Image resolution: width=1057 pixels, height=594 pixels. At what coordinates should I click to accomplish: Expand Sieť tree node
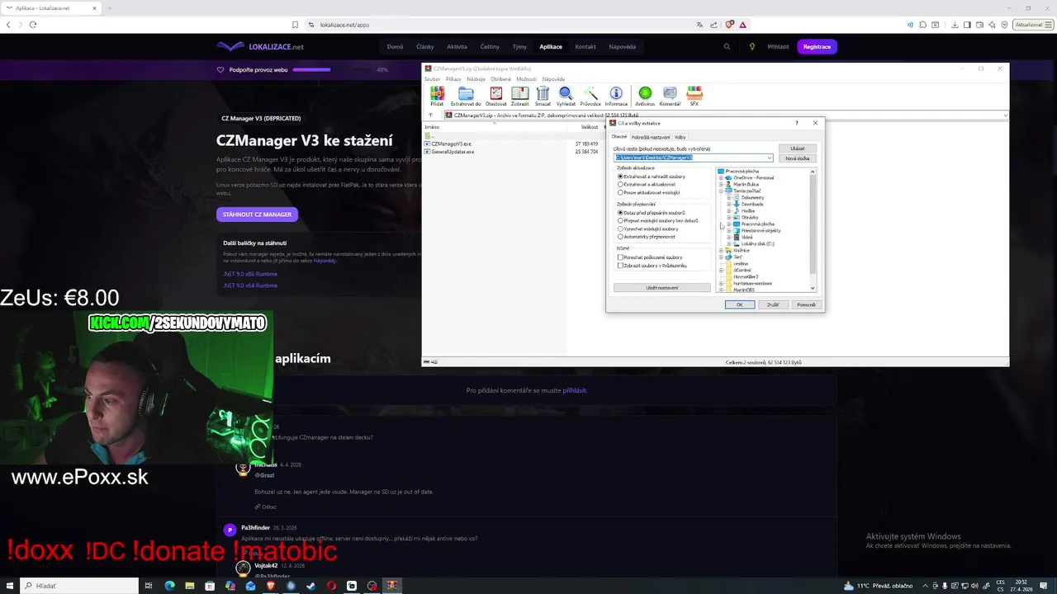(721, 257)
